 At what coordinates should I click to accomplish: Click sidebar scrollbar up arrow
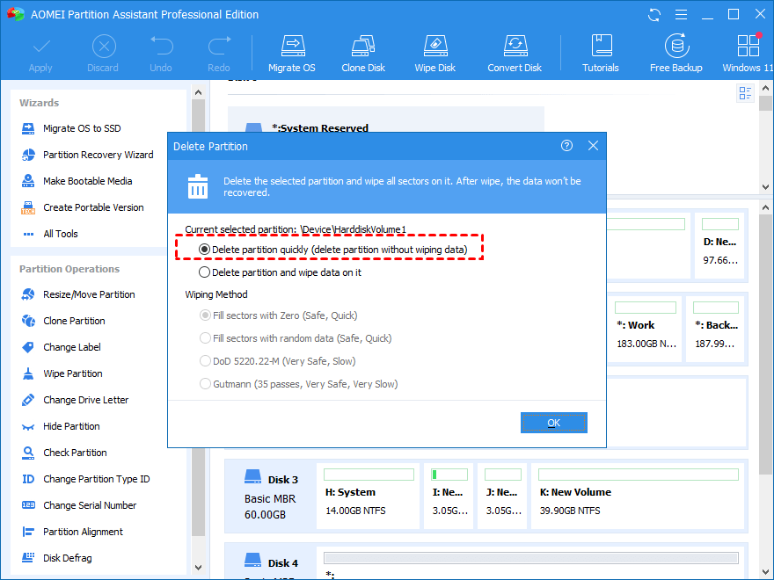click(199, 92)
